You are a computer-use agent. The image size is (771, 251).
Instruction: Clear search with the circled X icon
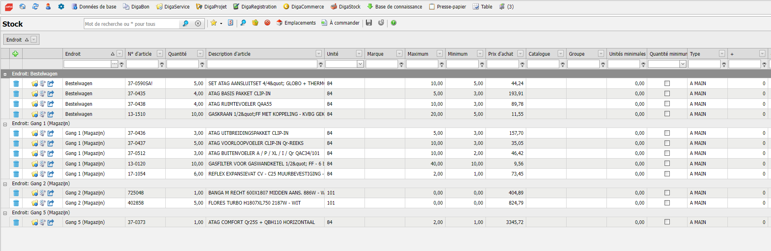point(198,23)
